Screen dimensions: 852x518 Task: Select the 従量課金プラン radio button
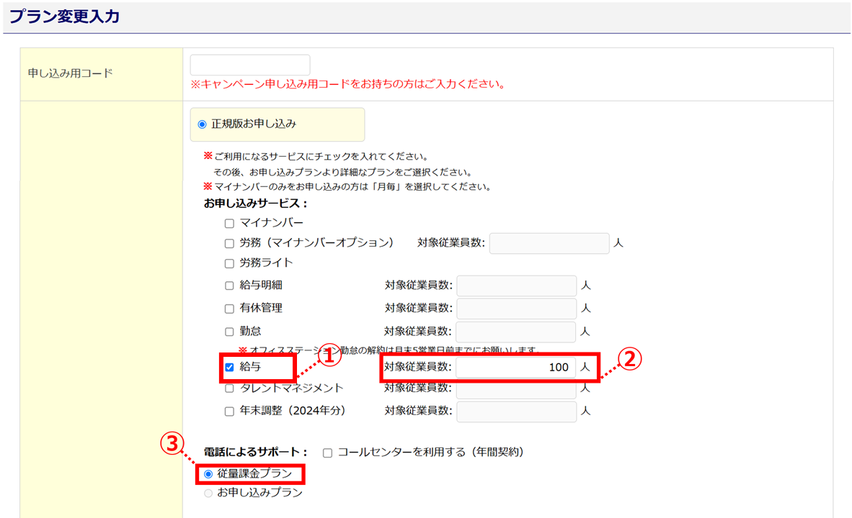click(x=208, y=474)
